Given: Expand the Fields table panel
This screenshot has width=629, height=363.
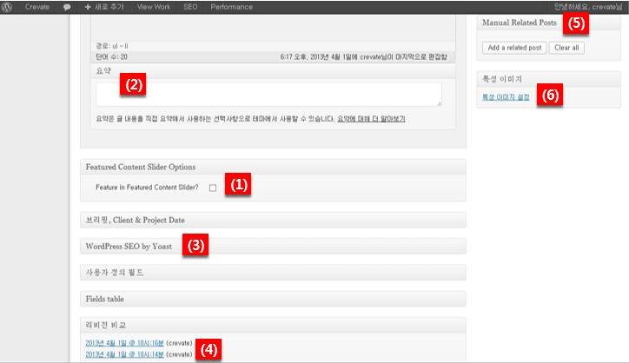Looking at the screenshot, I should [x=273, y=299].
